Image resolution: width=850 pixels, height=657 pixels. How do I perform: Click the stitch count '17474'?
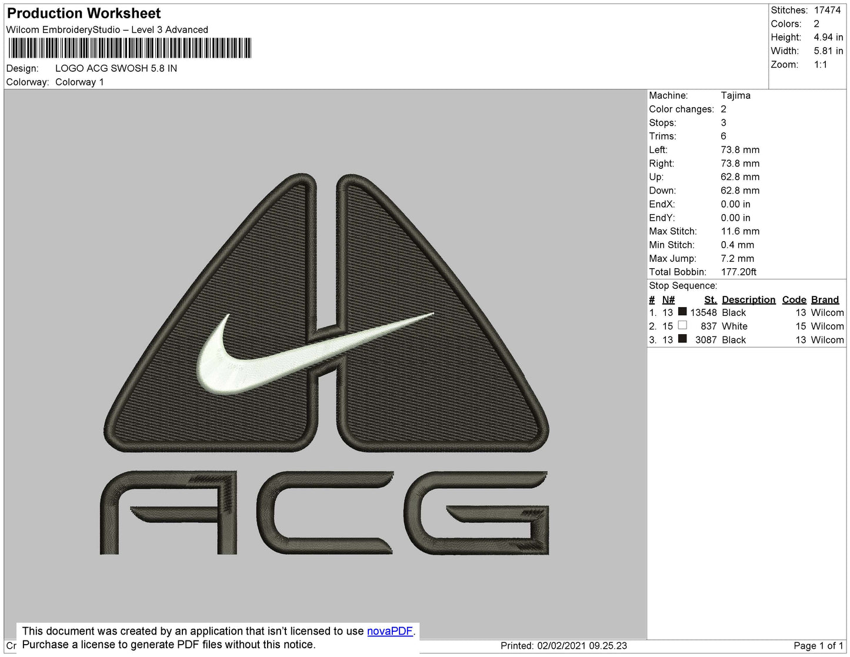(x=827, y=10)
